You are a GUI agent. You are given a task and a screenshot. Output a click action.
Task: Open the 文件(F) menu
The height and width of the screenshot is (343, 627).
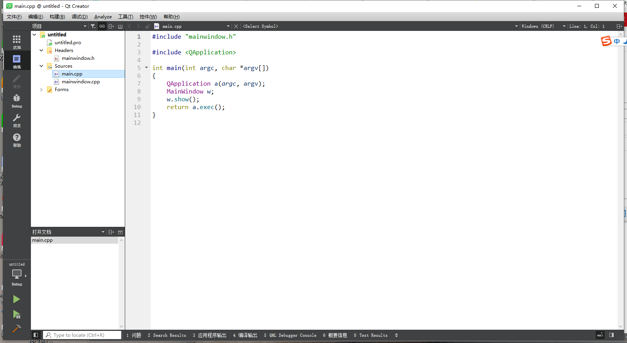[14, 17]
